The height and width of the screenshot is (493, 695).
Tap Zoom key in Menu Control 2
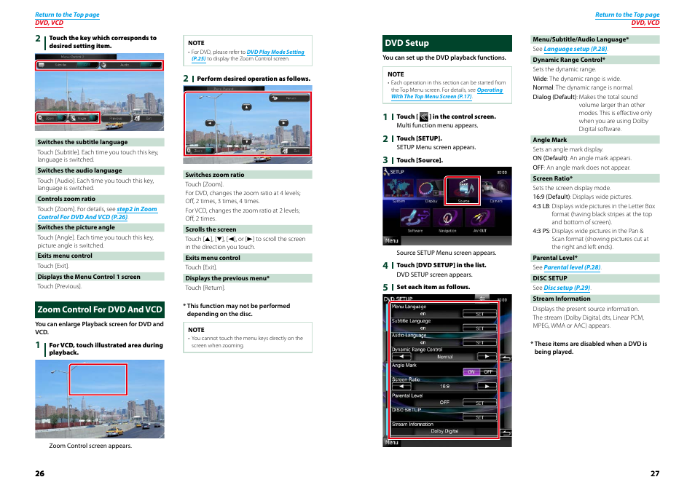click(x=52, y=118)
